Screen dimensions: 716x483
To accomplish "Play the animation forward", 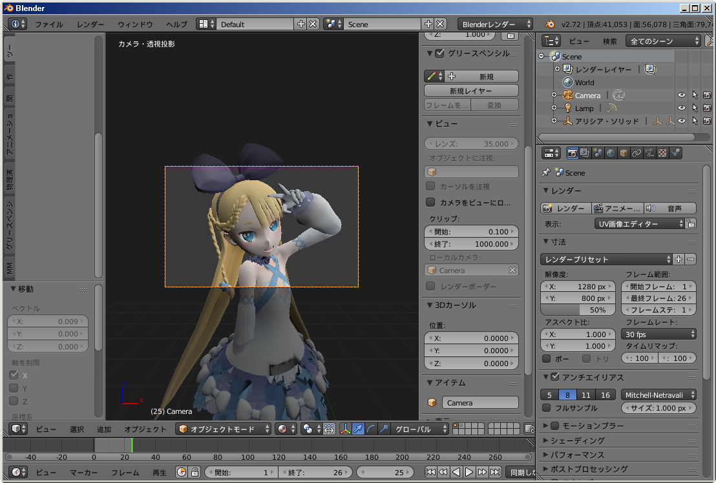I will point(469,472).
